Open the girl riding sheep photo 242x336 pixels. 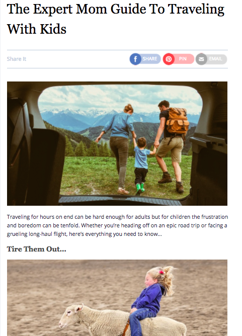117,298
